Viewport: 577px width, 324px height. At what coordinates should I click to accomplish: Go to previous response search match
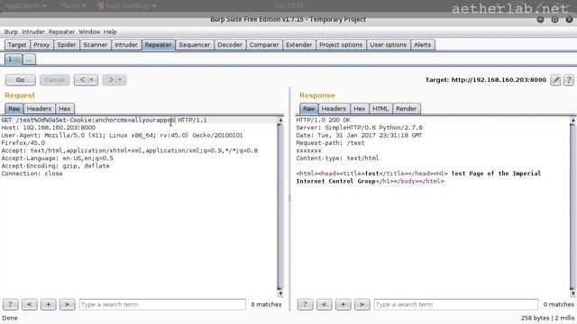click(325, 304)
